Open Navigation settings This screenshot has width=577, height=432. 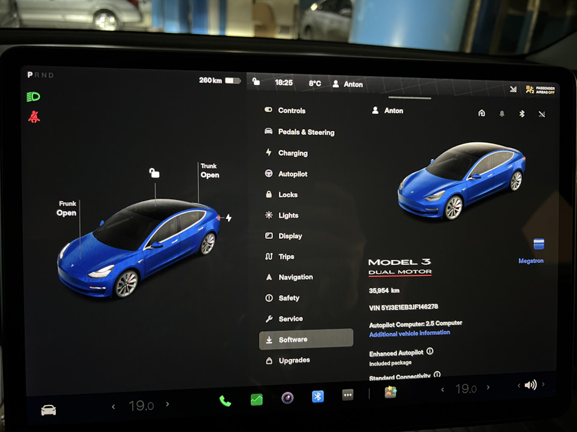coord(289,277)
